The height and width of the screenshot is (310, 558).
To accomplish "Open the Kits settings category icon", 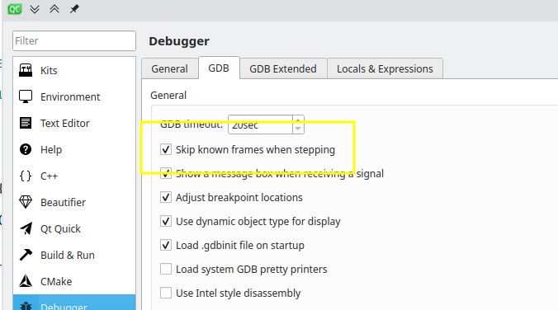I will (x=26, y=70).
